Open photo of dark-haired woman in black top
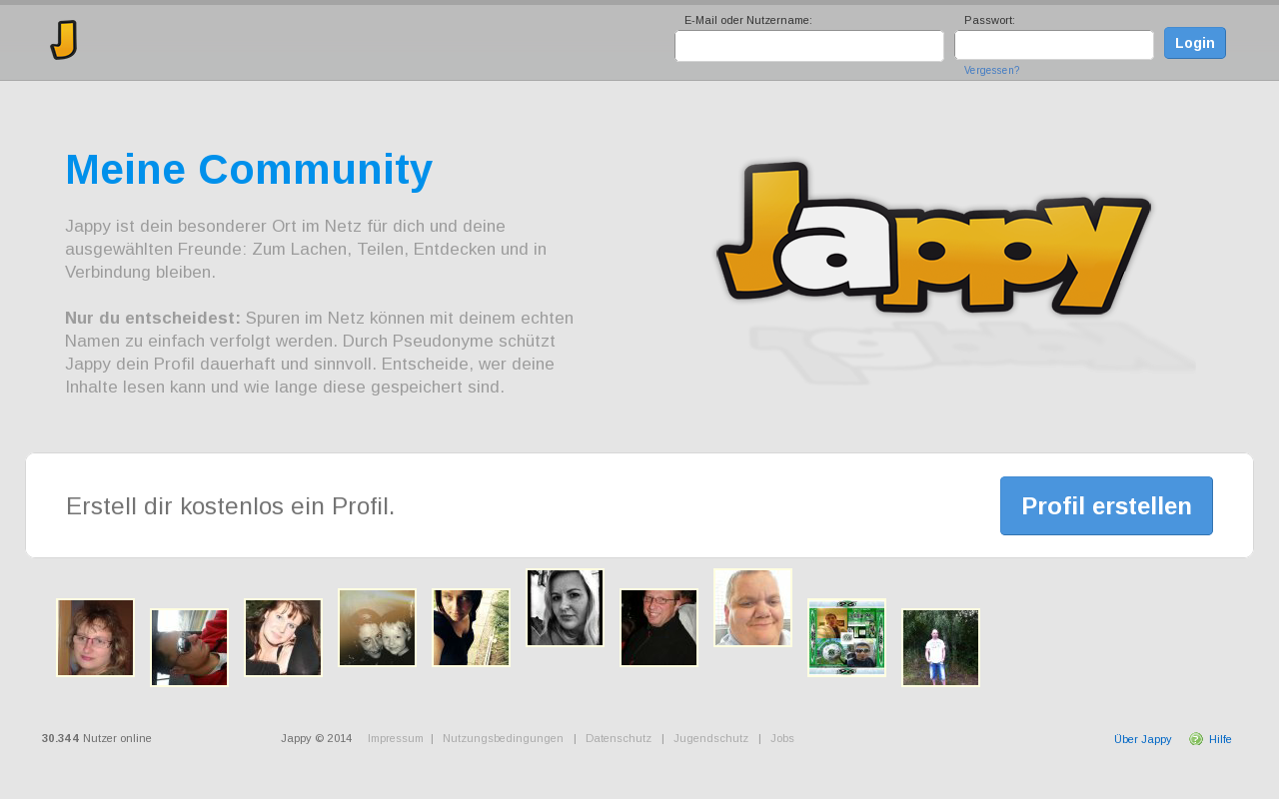Image resolution: width=1279 pixels, height=799 pixels. click(x=472, y=628)
